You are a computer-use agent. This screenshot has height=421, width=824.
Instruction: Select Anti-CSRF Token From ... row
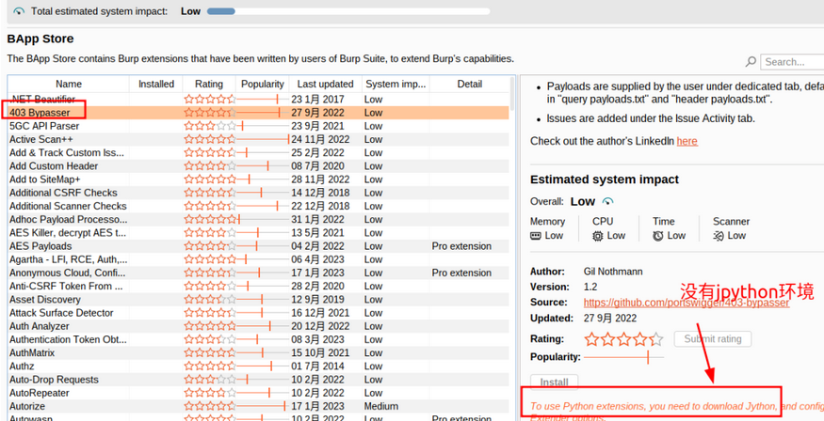pyautogui.click(x=258, y=287)
